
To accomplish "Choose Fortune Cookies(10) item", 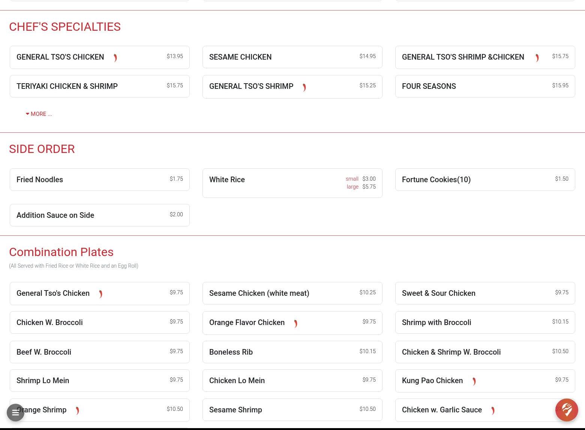I will click(485, 180).
